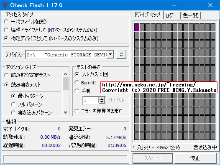220x165 pixels.
Task: Click the パス残り時間 value 01:39:06
Action: [117, 145]
